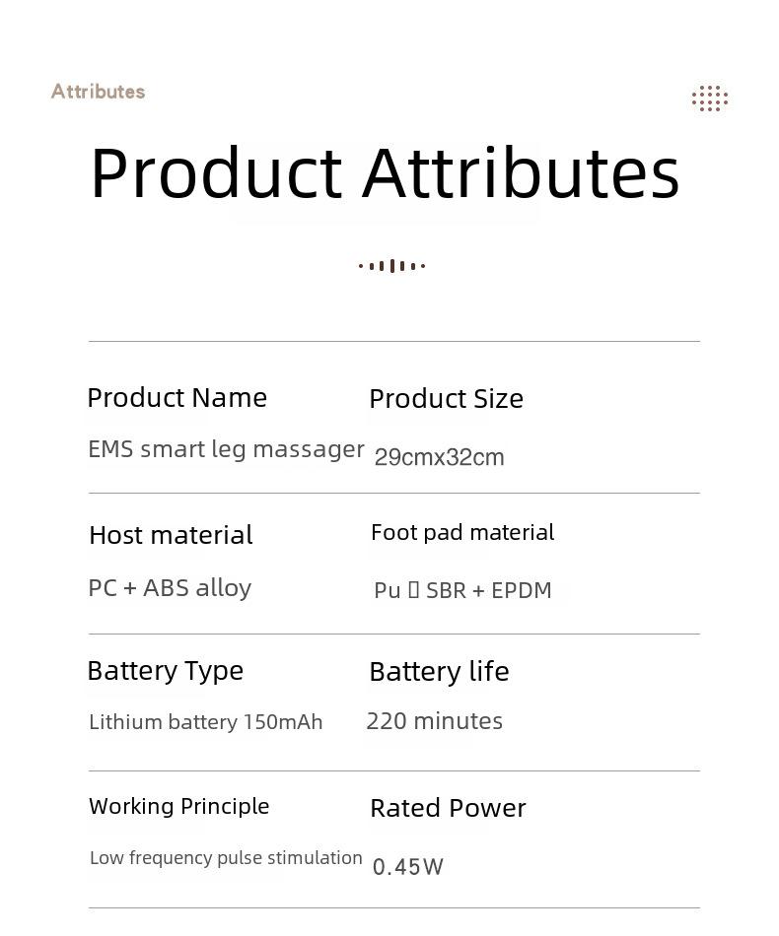This screenshot has width=779, height=936.
Task: Click the small "Attributes" label
Action: [x=98, y=92]
